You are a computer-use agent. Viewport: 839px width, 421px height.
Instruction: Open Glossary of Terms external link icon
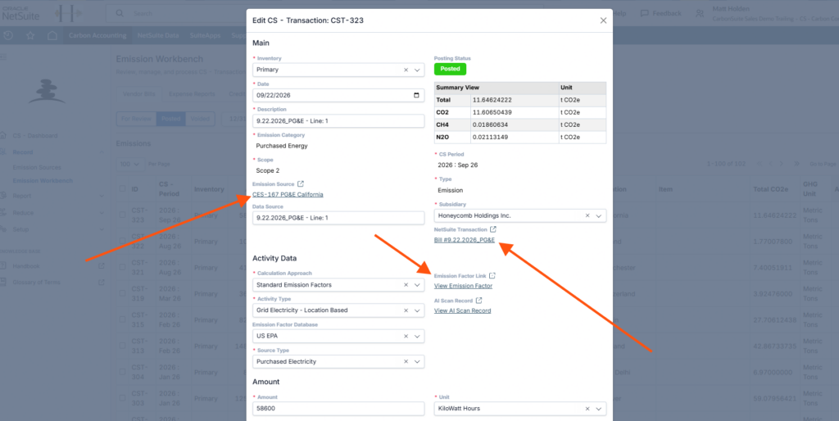(101, 282)
